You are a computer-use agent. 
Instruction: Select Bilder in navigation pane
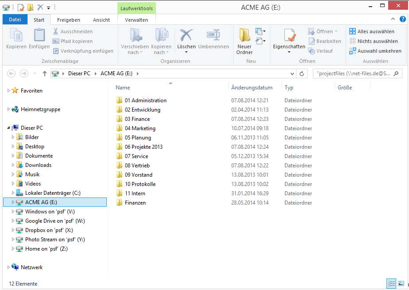(32, 137)
